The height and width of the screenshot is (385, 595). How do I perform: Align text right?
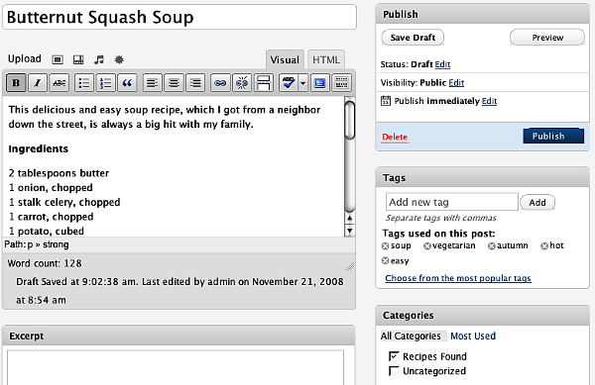[x=195, y=82]
